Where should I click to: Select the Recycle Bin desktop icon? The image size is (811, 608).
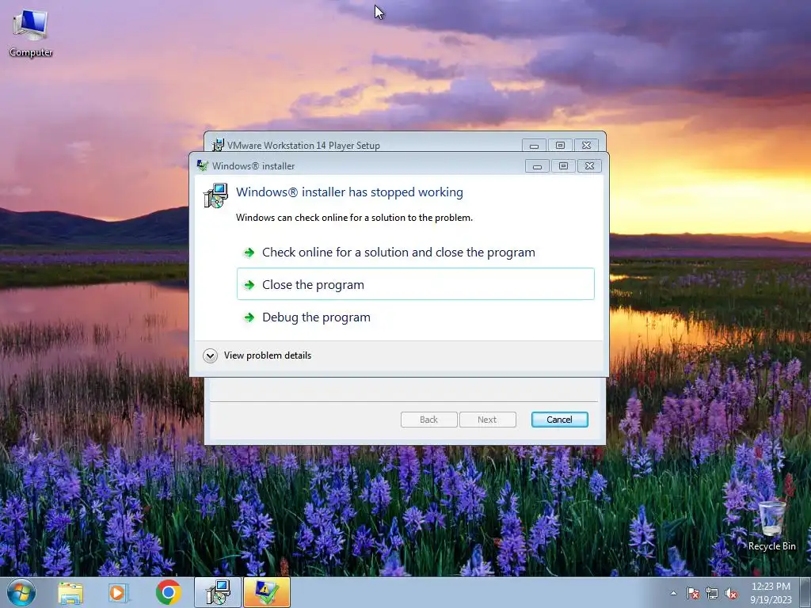pos(771,525)
